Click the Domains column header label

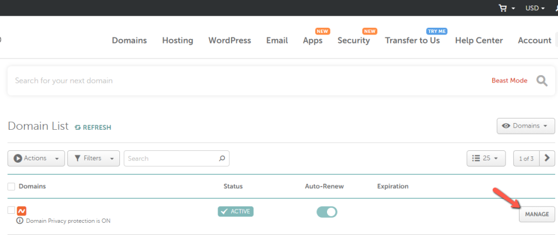[x=32, y=187]
